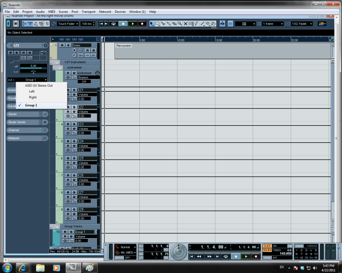Toggle Autoscroll in the toolbar
Screen dimensions: 342x273
tap(222, 24)
